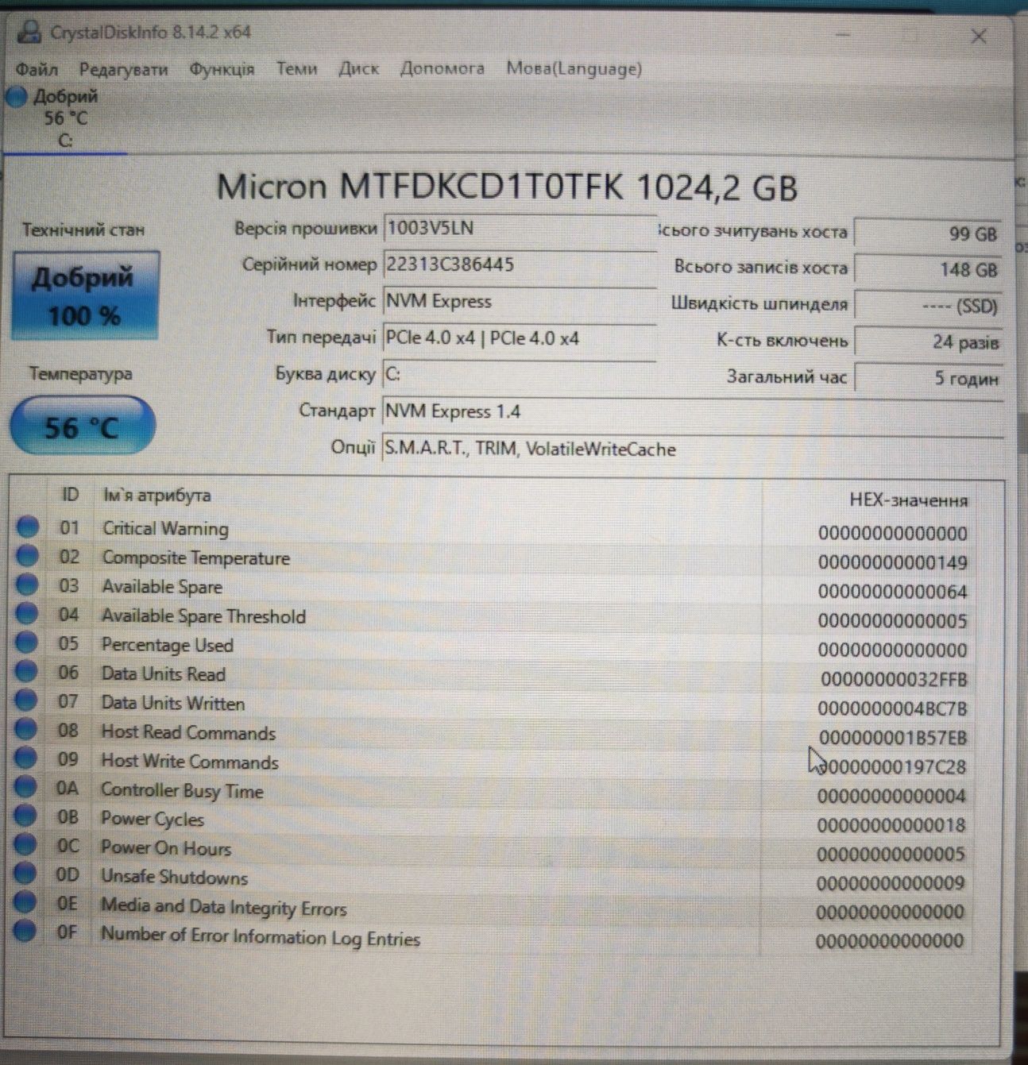Open the Диск menu
The height and width of the screenshot is (1065, 1028).
click(x=358, y=68)
